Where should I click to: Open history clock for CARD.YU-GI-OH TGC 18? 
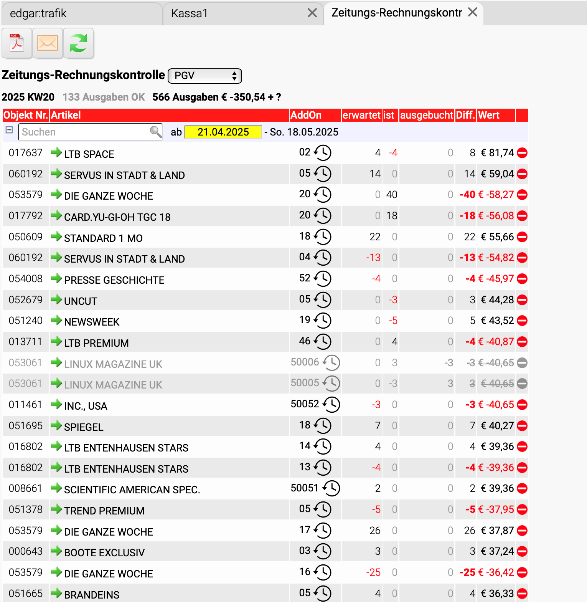pos(323,216)
